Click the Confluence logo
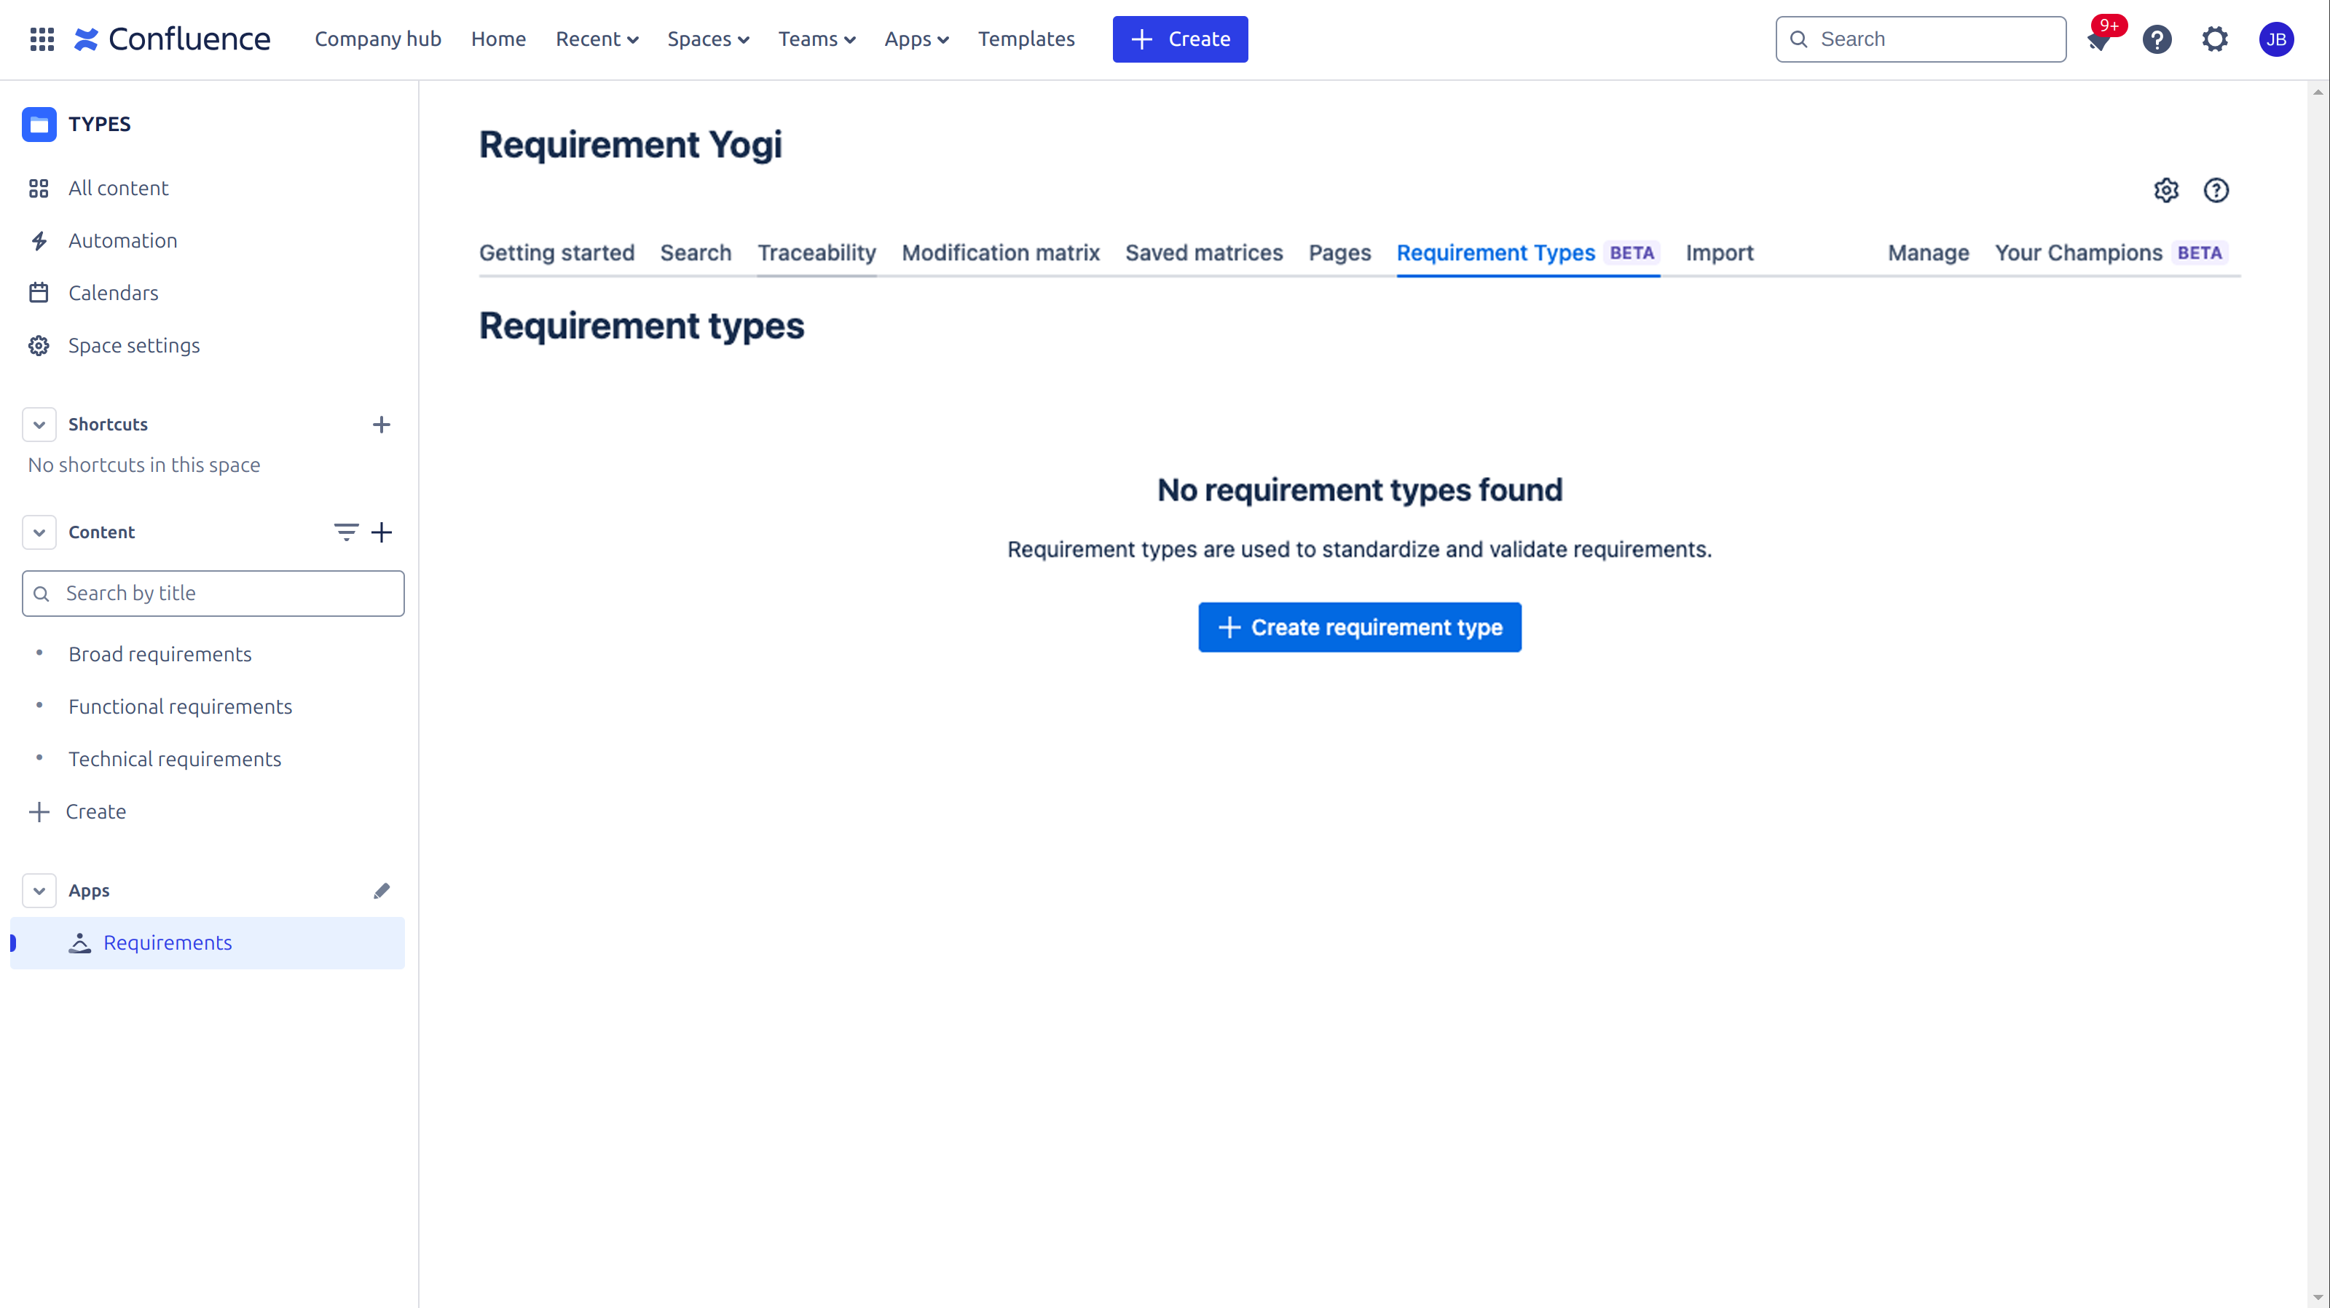This screenshot has width=2330, height=1308. 172,39
